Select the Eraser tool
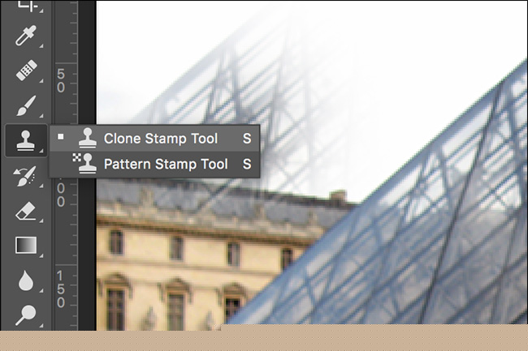The height and width of the screenshot is (351, 528). click(x=26, y=212)
